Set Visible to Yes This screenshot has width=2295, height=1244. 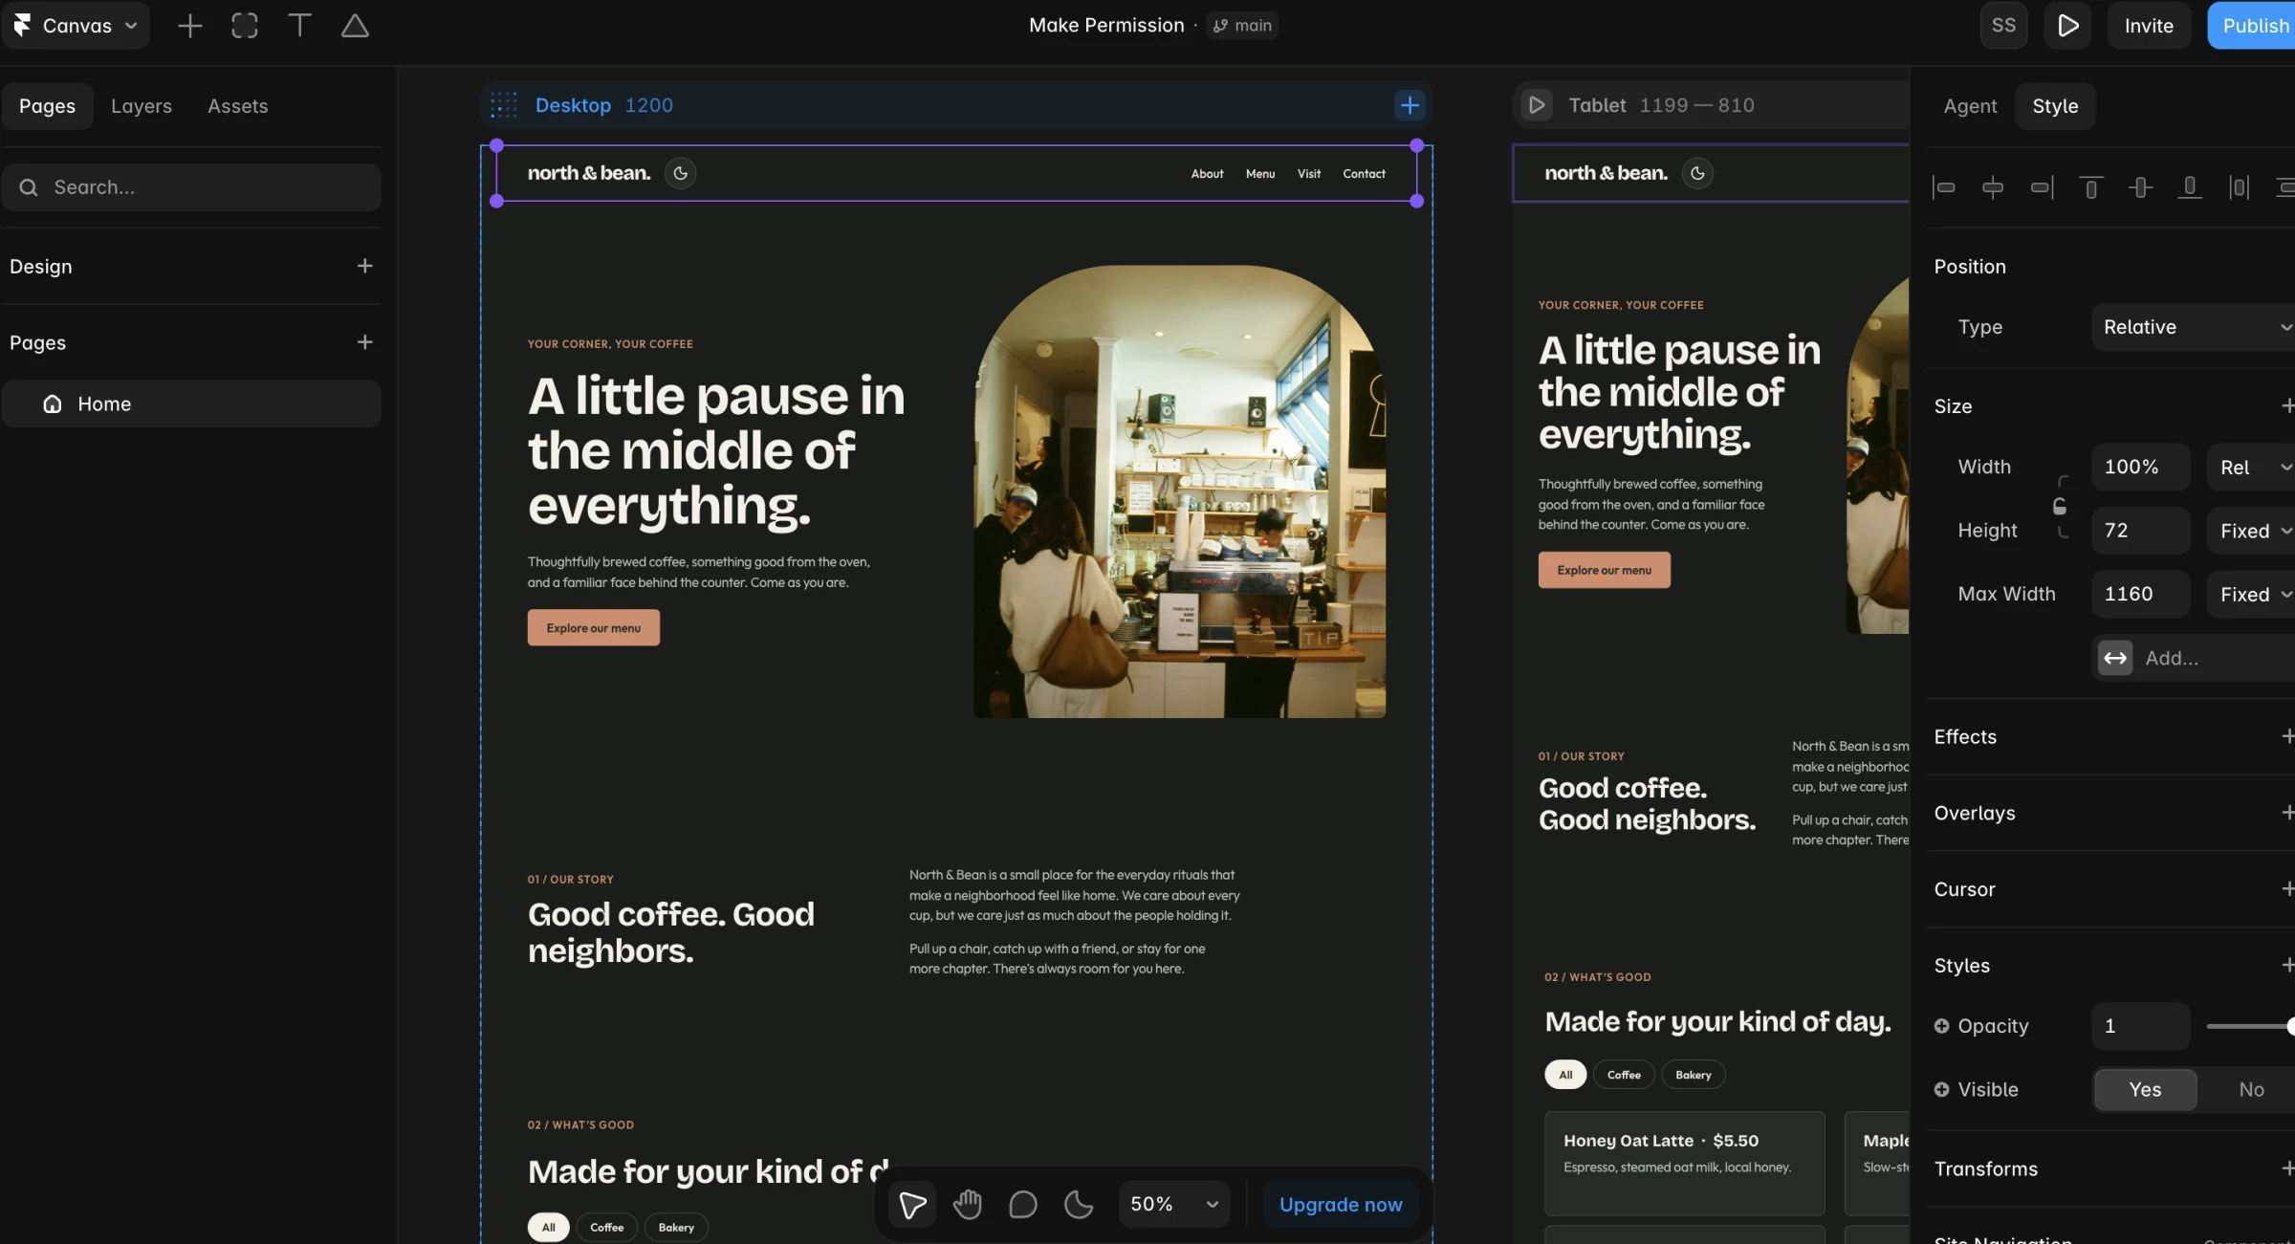[2145, 1090]
